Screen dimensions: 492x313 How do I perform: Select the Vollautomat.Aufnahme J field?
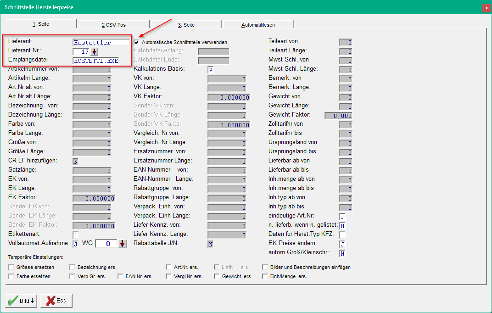[x=76, y=244]
